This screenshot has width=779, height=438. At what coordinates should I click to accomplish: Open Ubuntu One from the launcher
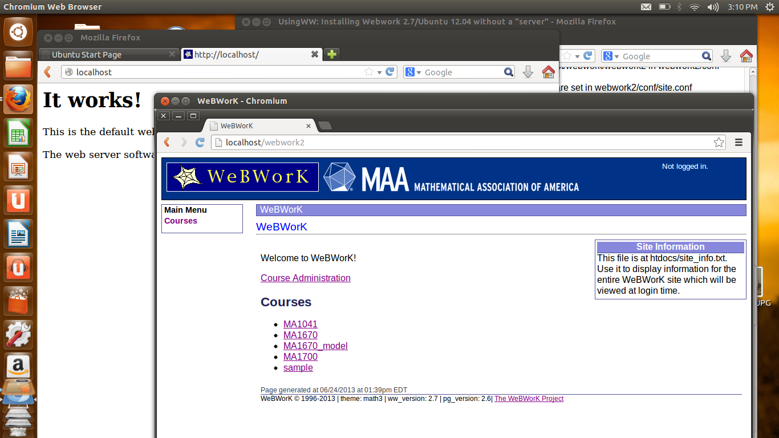click(18, 200)
